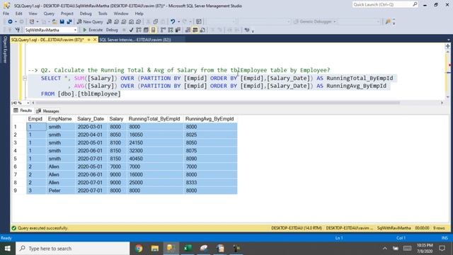Click the Increase Indent icon
The width and height of the screenshot is (453, 255).
(237, 30)
